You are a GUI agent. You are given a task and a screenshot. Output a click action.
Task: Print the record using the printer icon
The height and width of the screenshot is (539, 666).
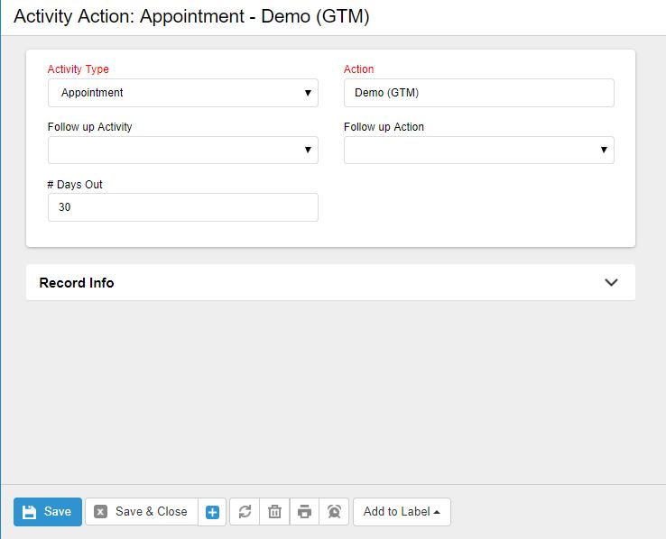tap(304, 512)
